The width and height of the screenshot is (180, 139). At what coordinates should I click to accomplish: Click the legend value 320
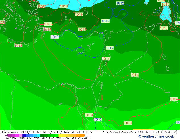pyautogui.click(x=87, y=138)
